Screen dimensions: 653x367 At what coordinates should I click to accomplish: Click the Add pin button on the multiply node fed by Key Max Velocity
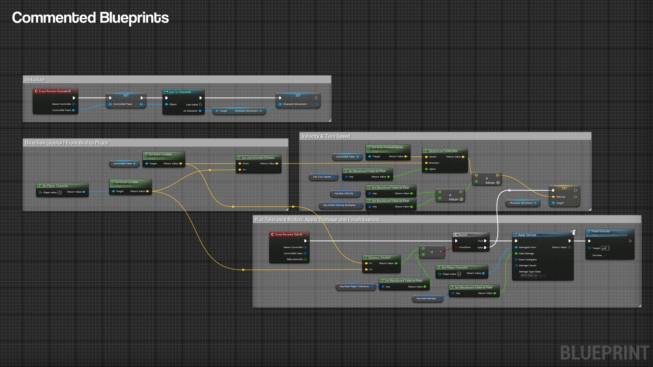click(x=456, y=199)
